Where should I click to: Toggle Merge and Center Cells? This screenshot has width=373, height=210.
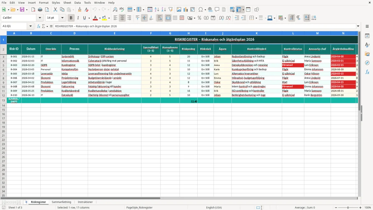pyautogui.click(x=168, y=18)
